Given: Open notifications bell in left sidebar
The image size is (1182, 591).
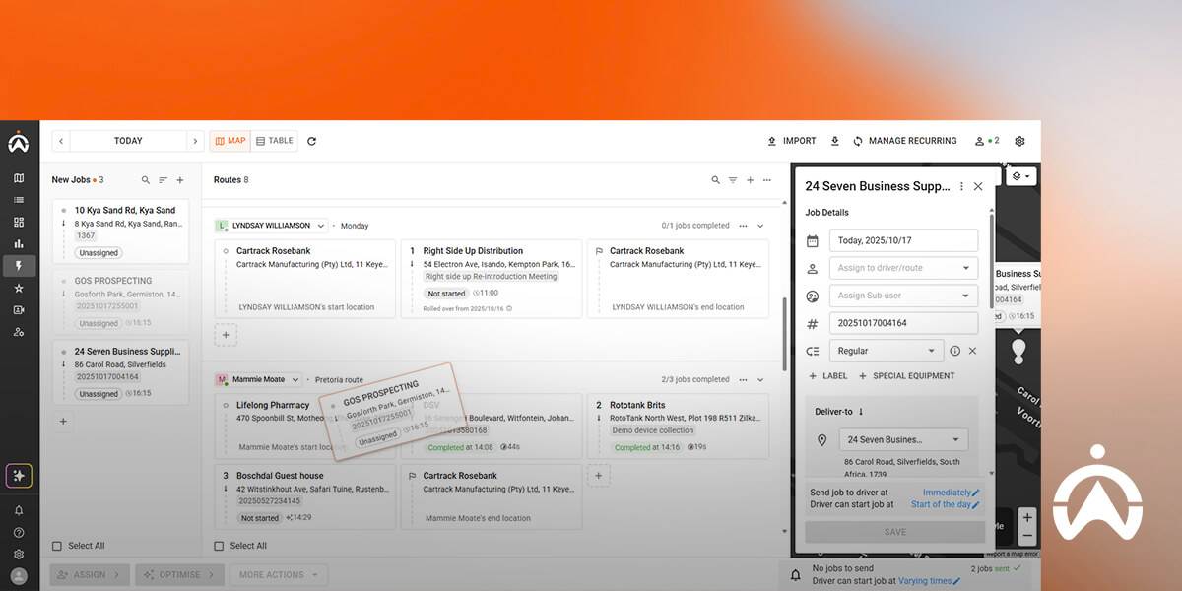Looking at the screenshot, I should pos(19,511).
